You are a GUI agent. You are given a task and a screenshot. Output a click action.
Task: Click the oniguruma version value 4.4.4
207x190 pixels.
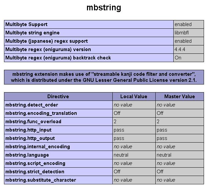point(180,49)
